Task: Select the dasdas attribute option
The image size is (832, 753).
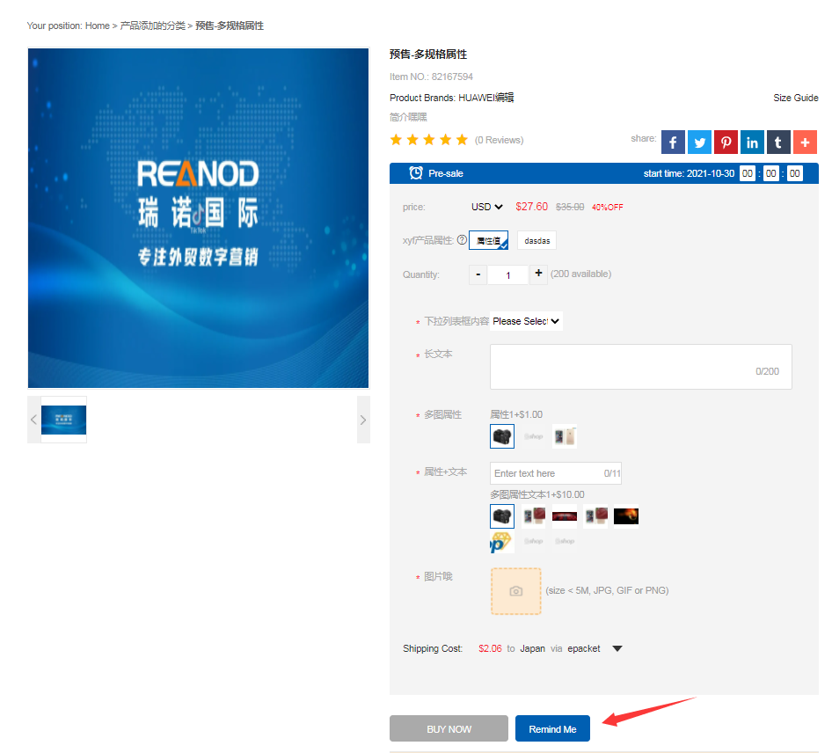Action: [537, 240]
